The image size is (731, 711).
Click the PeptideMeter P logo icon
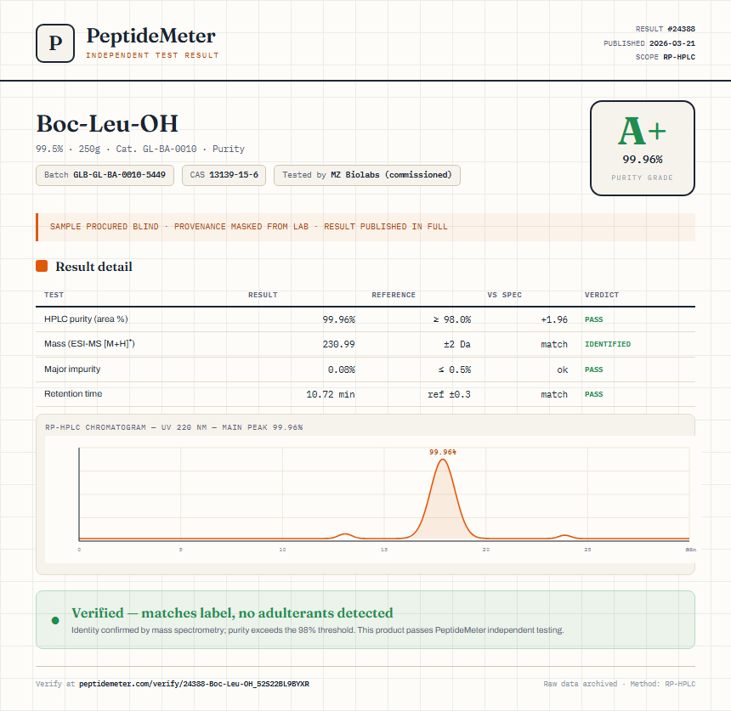[55, 43]
